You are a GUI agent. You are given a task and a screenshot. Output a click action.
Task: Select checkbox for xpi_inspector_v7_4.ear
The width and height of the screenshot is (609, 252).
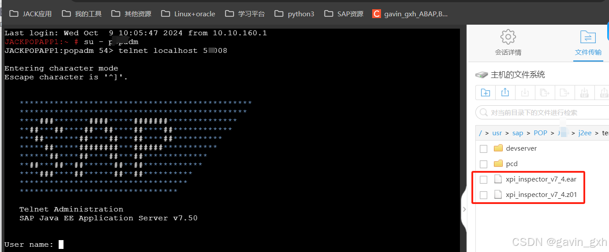[483, 179]
